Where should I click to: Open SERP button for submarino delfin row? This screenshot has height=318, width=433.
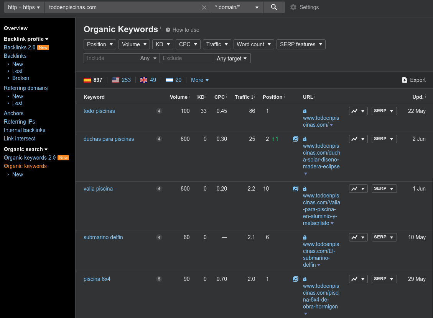384,237
